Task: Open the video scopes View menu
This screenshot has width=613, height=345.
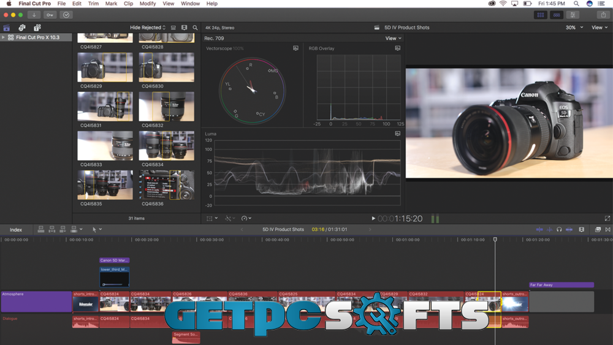Action: coord(394,38)
